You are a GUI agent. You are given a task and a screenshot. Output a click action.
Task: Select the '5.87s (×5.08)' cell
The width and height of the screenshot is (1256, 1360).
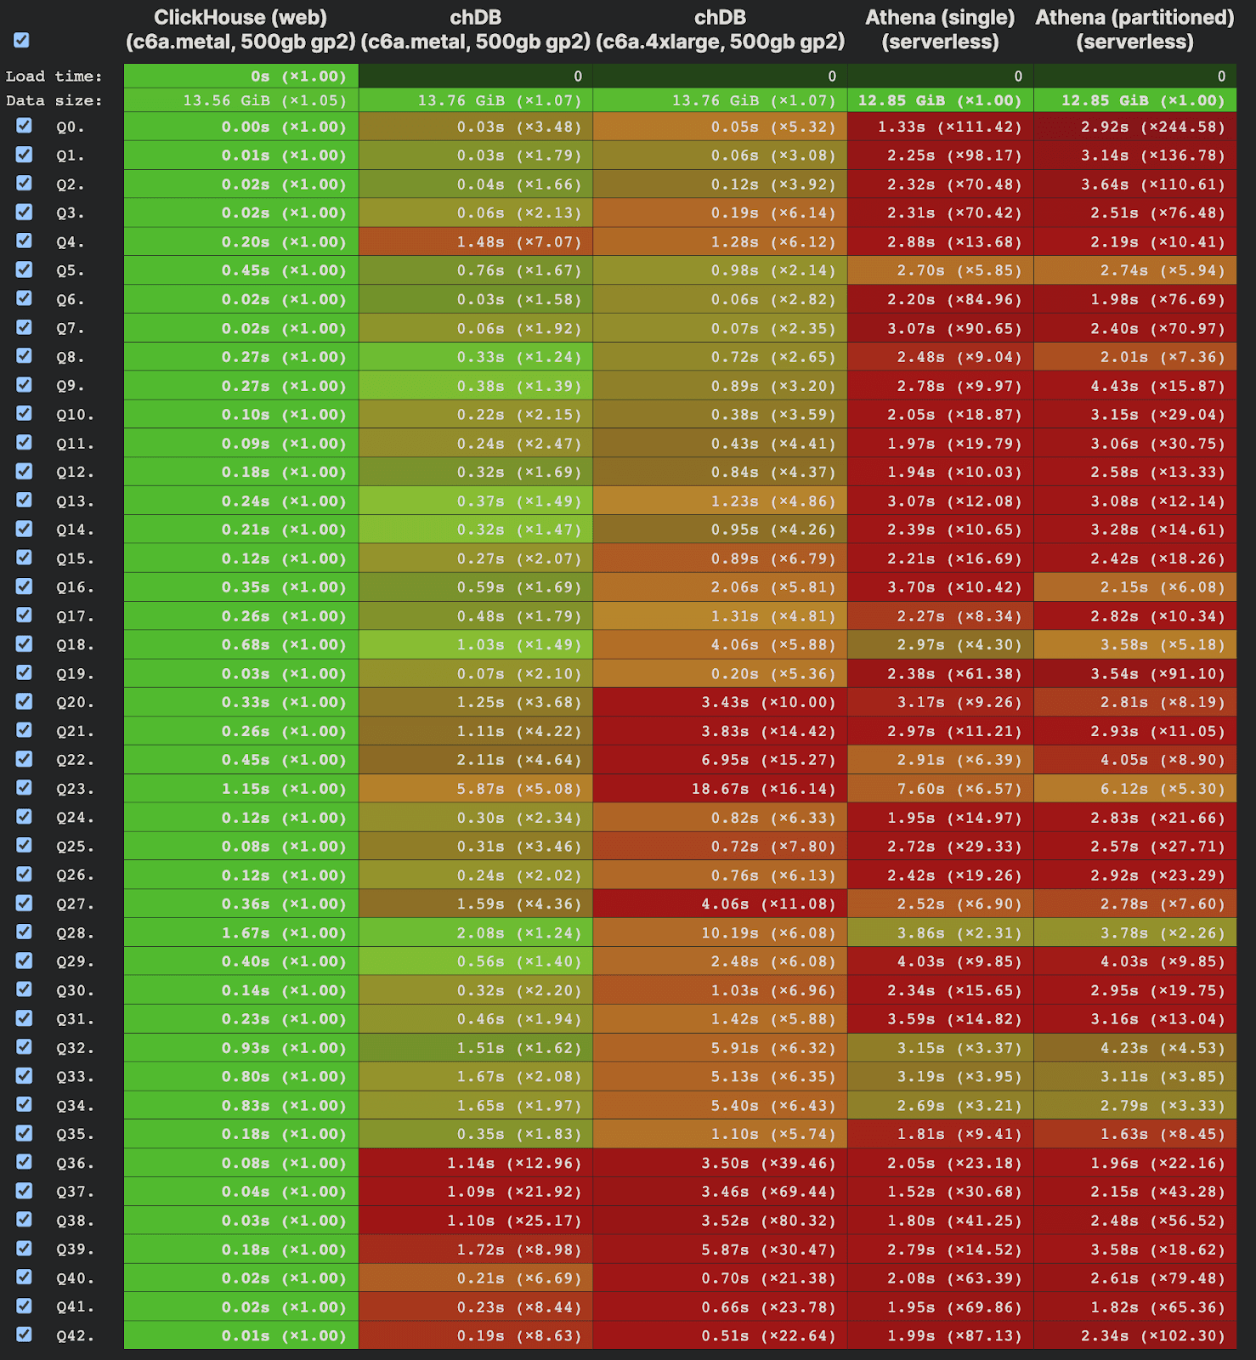[x=476, y=789]
